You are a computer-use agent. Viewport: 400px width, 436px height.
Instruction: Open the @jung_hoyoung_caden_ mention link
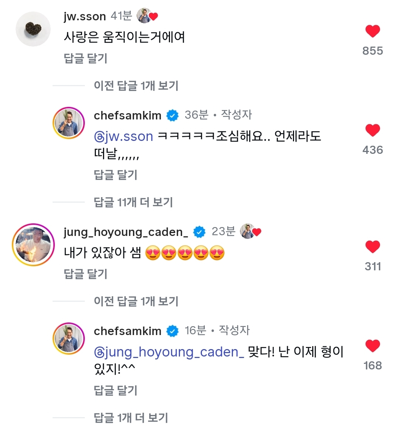[x=169, y=352]
